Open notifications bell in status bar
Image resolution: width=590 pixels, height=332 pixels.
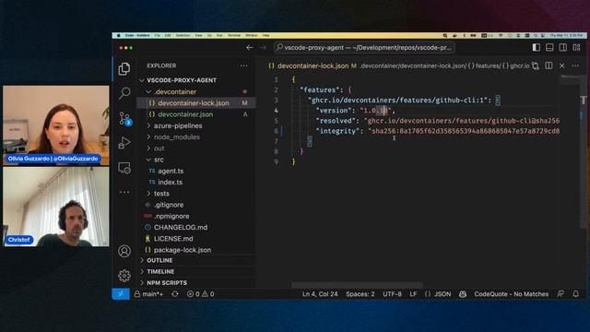pyautogui.click(x=575, y=294)
